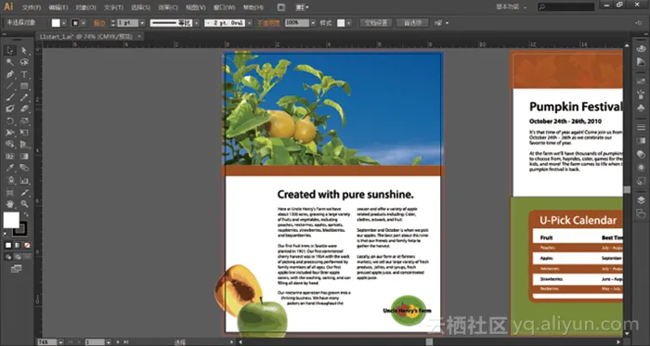
Task: Select the Mesh tool
Action: [10, 157]
